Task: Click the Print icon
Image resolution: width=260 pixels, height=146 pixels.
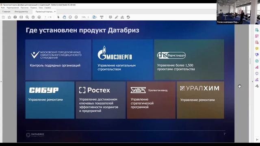Action: [x=15, y=17]
